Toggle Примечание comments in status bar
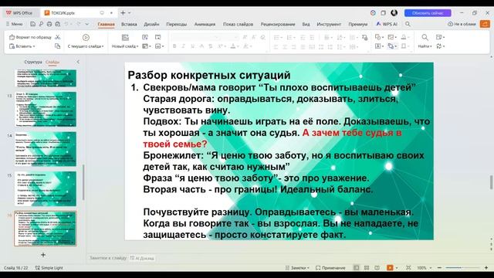Image resolution: width=494 pixels, height=278 pixels. [330, 268]
